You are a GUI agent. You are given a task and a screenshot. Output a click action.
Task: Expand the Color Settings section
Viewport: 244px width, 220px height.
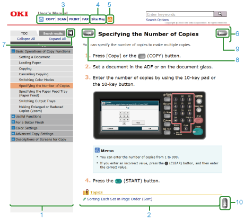[13, 128]
